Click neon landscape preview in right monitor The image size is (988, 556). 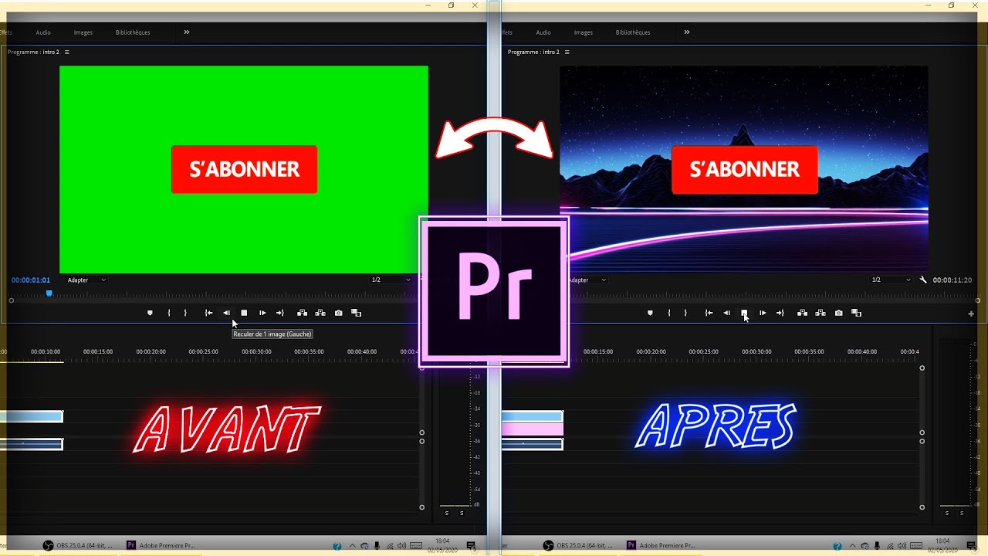744,169
